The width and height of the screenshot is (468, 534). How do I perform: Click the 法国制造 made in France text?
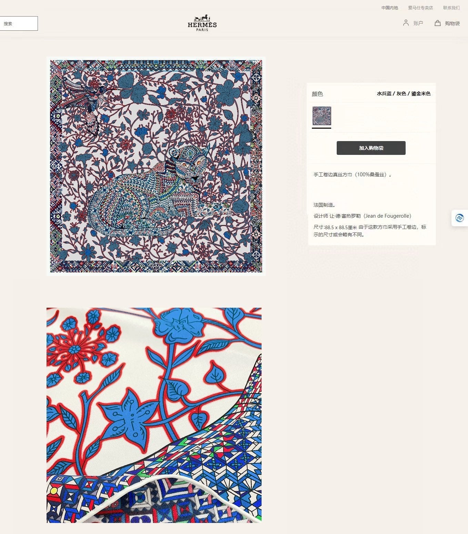325,205
